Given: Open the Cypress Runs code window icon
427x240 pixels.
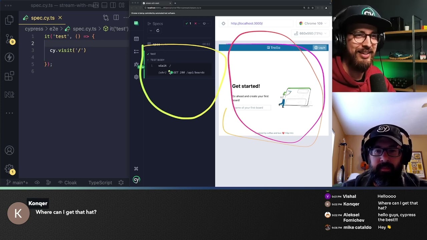Looking at the screenshot, I should coord(136,39).
